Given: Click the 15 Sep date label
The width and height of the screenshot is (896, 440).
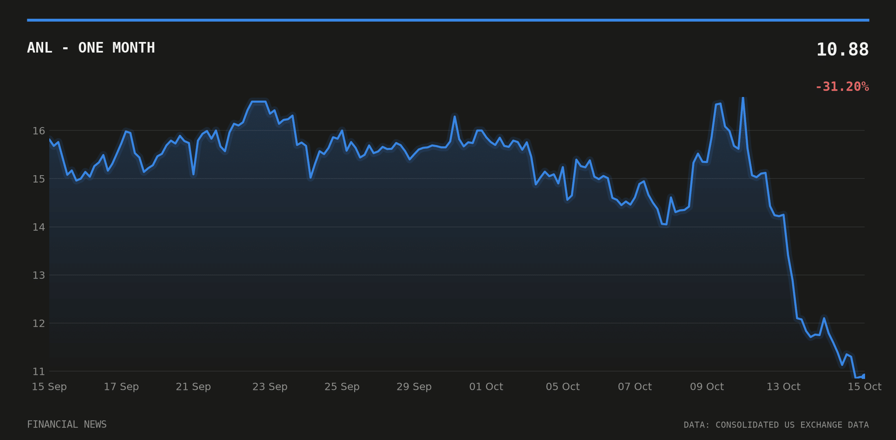Looking at the screenshot, I should 49,387.
